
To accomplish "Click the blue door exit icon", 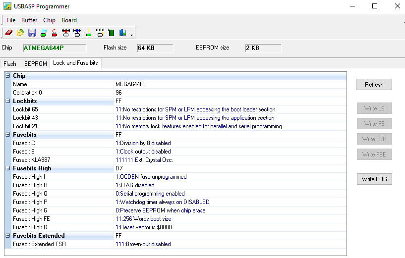I will pyautogui.click(x=122, y=33).
